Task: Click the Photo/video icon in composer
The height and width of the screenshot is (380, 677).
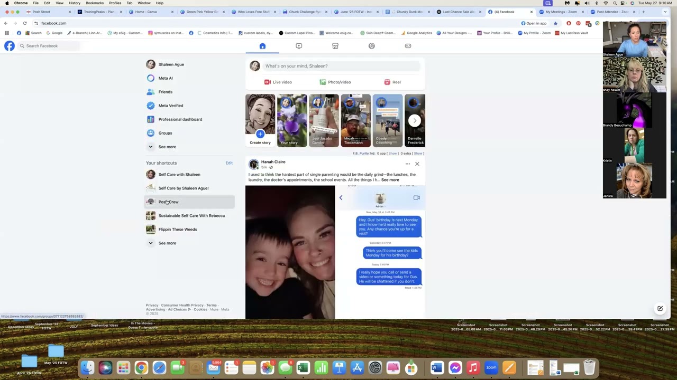Action: pos(323,82)
